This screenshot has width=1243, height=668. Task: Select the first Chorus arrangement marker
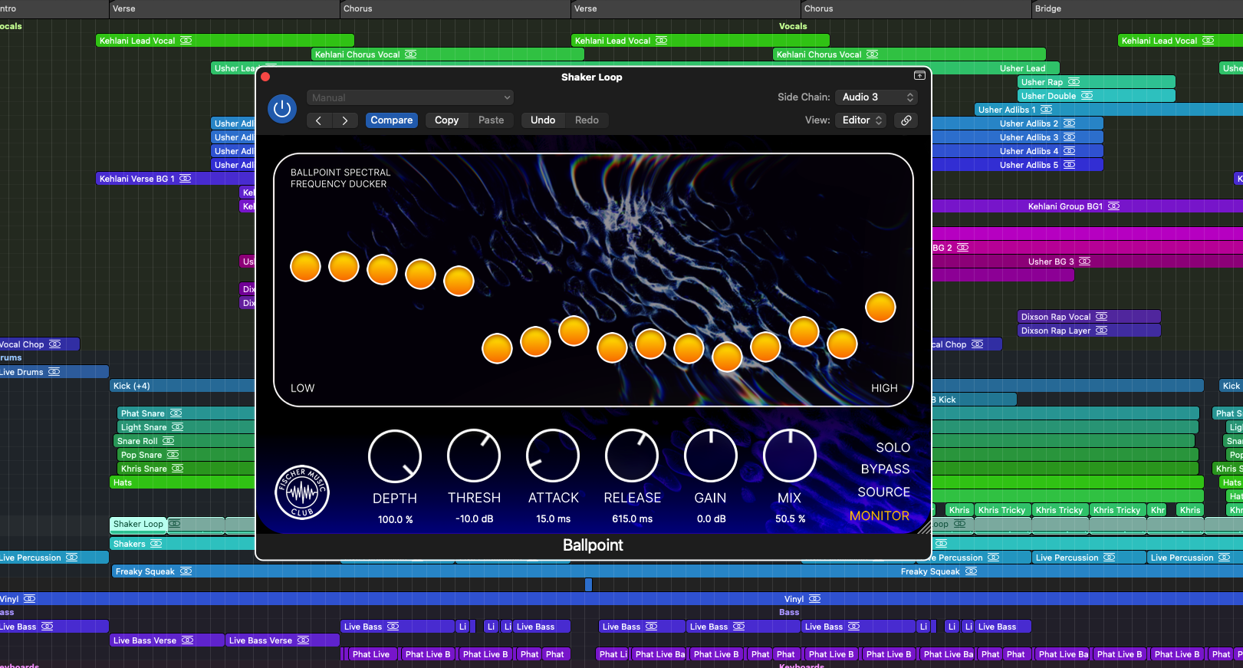[455, 8]
